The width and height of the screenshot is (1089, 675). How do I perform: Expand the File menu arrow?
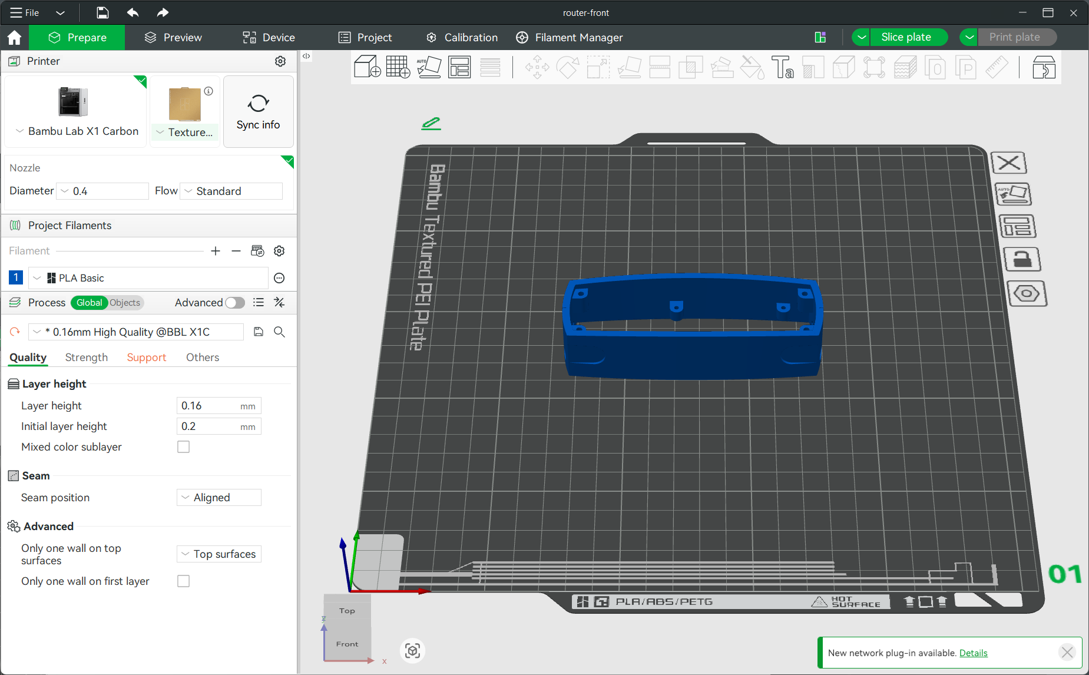pyautogui.click(x=60, y=12)
